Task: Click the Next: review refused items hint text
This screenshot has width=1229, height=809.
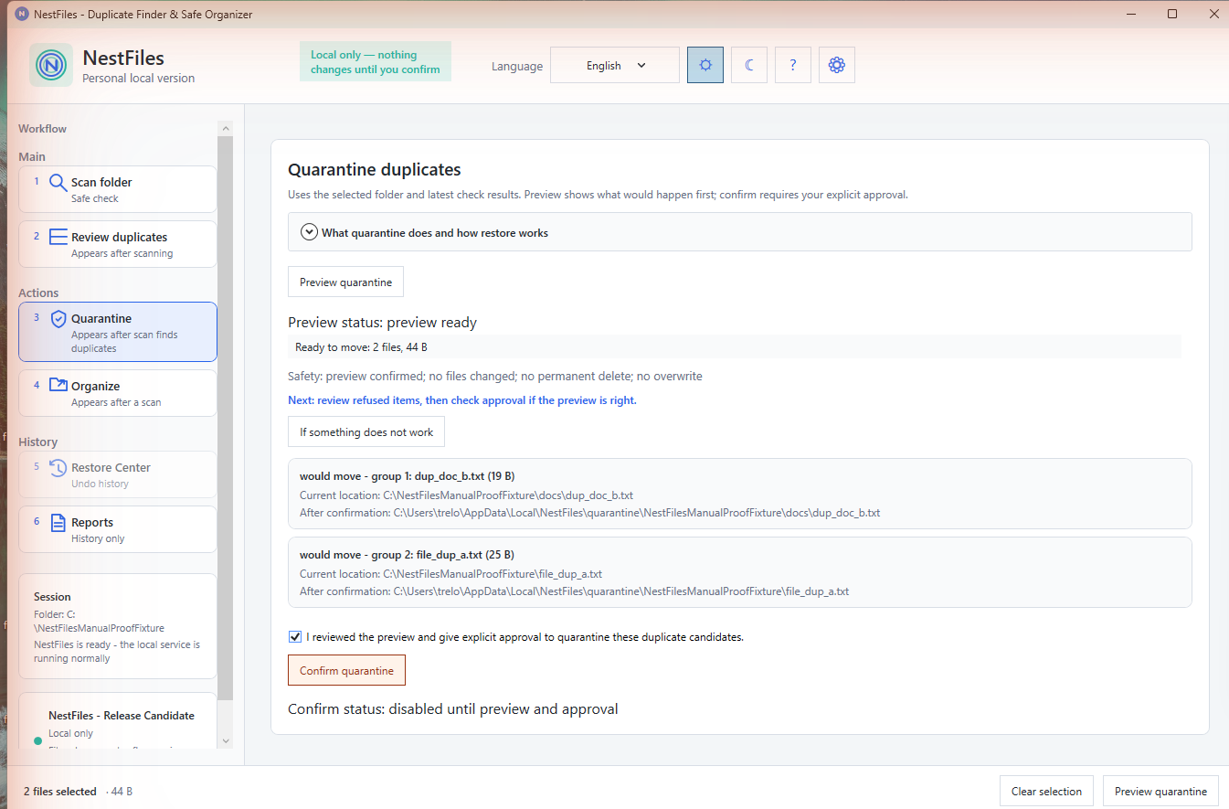Action: pos(461,400)
